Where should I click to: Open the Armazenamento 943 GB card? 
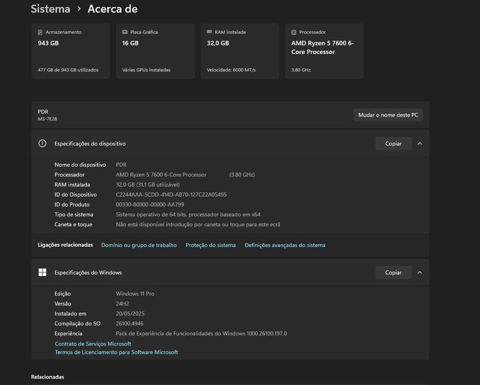tap(71, 51)
